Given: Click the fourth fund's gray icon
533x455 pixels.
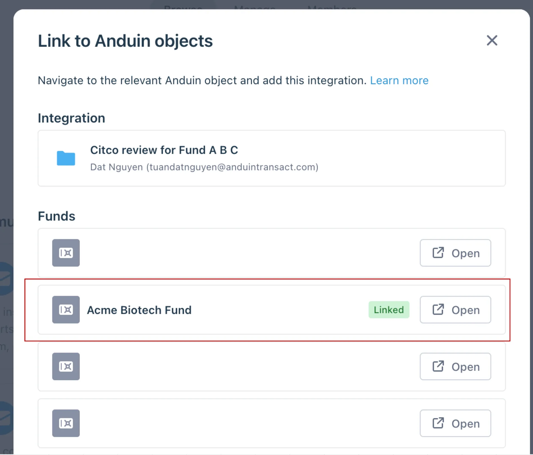Looking at the screenshot, I should [66, 423].
